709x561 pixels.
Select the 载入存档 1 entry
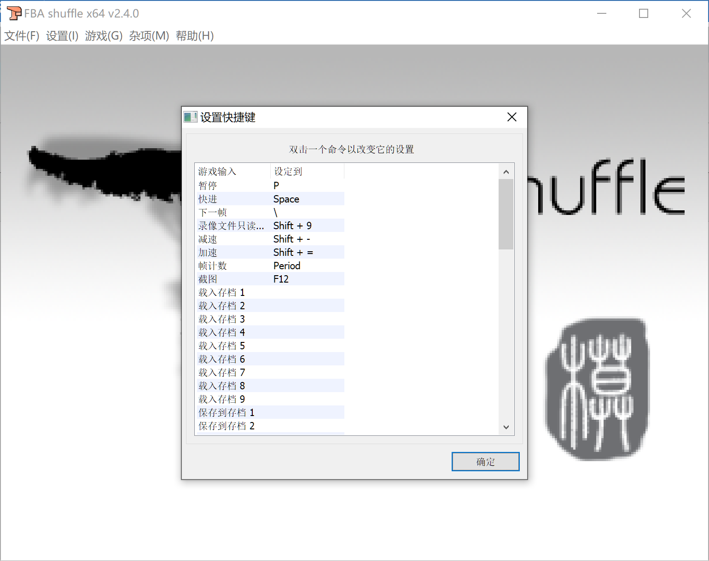coord(221,292)
